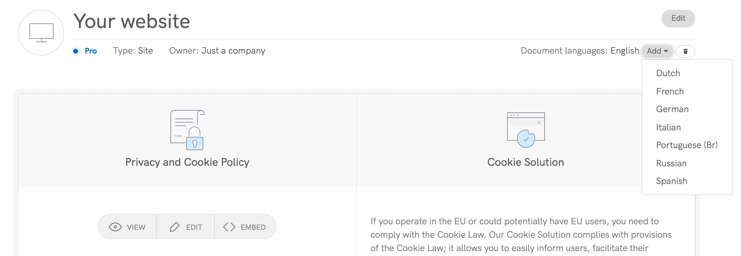Open the Add language dropdown
Viewport: 741px width, 256px height.
point(657,51)
